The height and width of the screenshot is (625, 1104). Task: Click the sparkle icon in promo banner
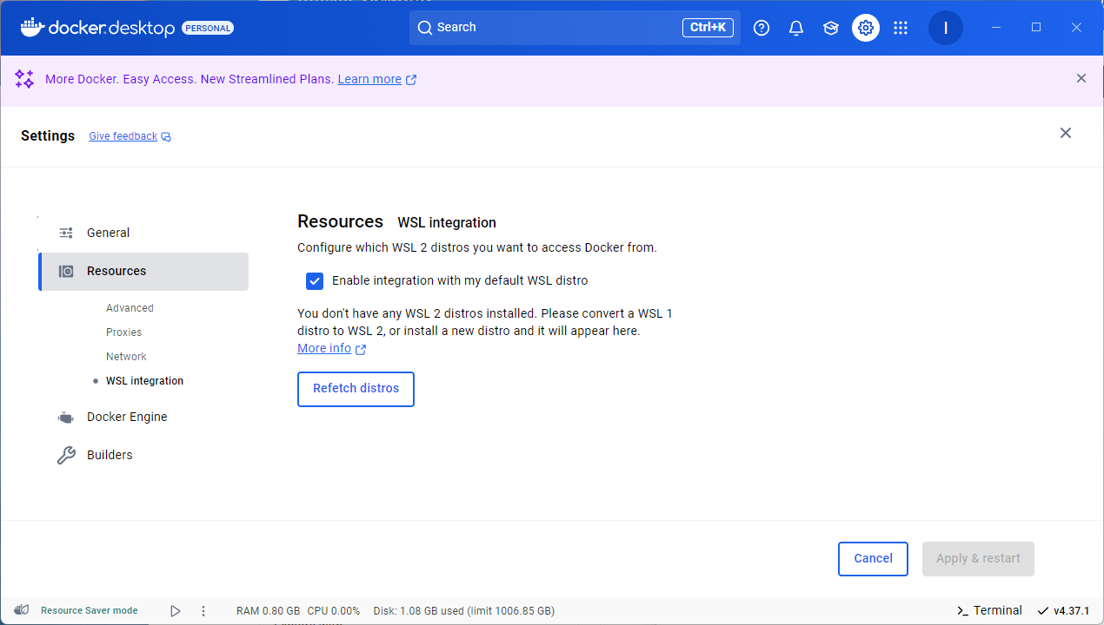(24, 79)
